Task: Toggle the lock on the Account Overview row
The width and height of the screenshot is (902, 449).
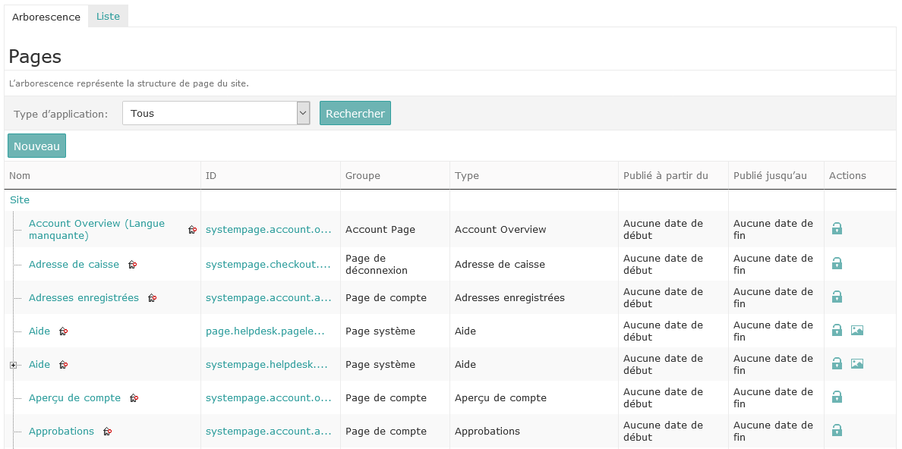Action: click(837, 229)
